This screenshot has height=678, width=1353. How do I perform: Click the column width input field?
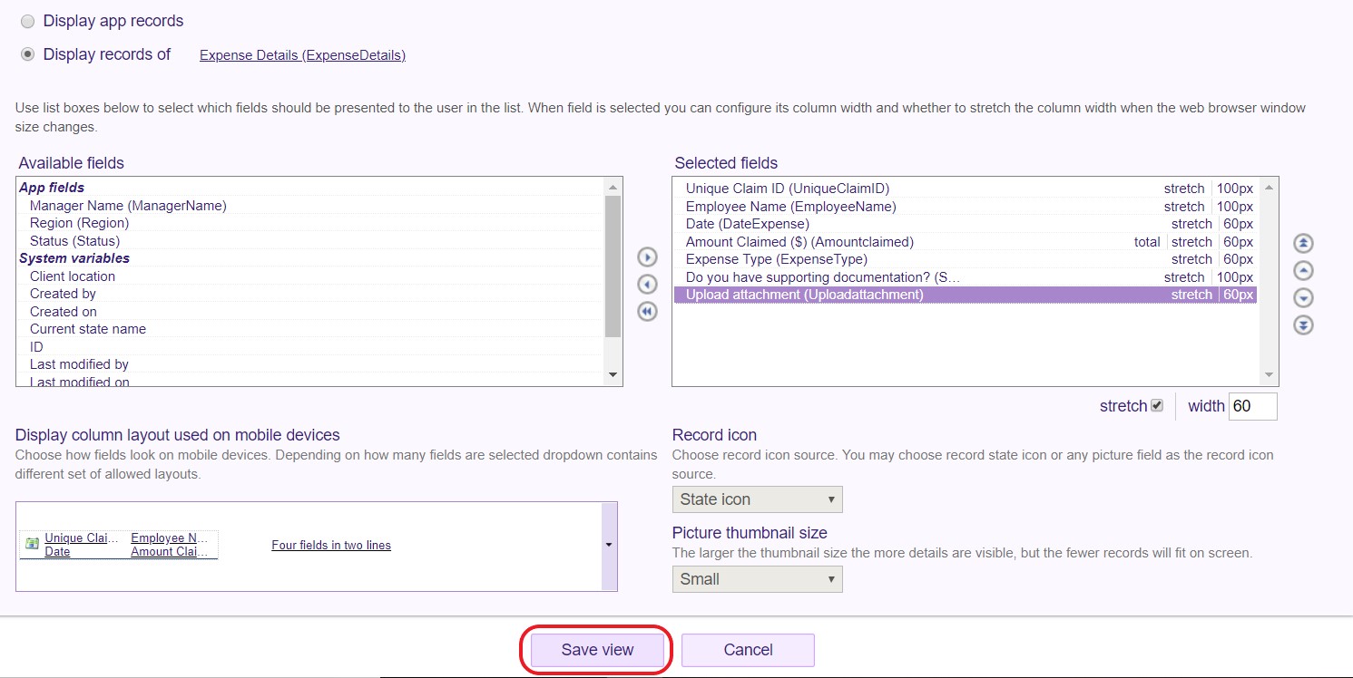click(1252, 406)
